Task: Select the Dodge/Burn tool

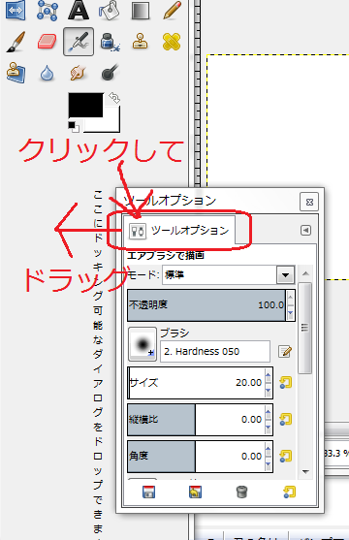Action: click(110, 73)
